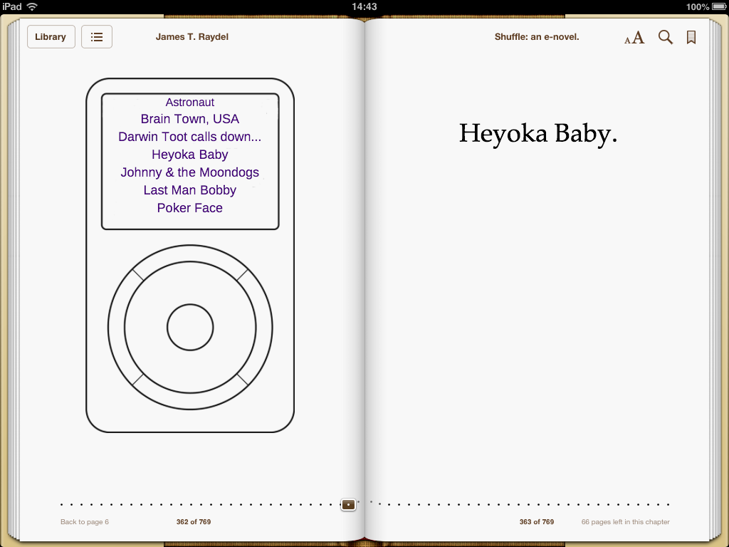Image resolution: width=729 pixels, height=547 pixels.
Task: Open the Brain Town, USA chapter
Action: [x=189, y=119]
